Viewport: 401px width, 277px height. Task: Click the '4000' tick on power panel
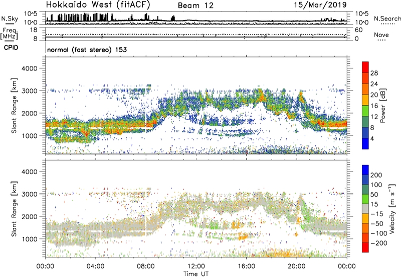(29, 68)
